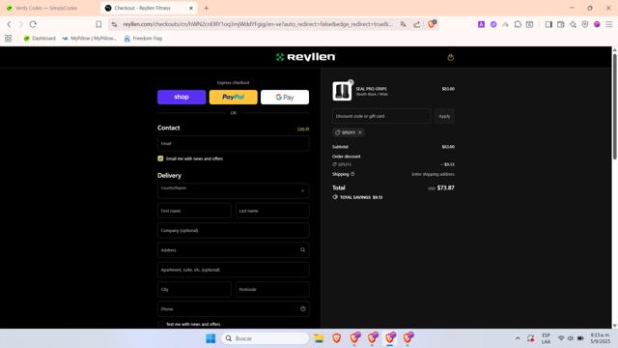Viewport: 618px width, 348px height.
Task: Open the Brave Shields lion icon
Action: [x=432, y=24]
